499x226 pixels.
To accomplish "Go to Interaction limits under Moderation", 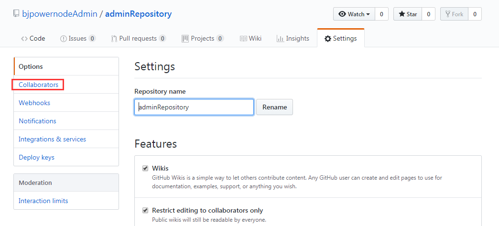I will point(43,201).
